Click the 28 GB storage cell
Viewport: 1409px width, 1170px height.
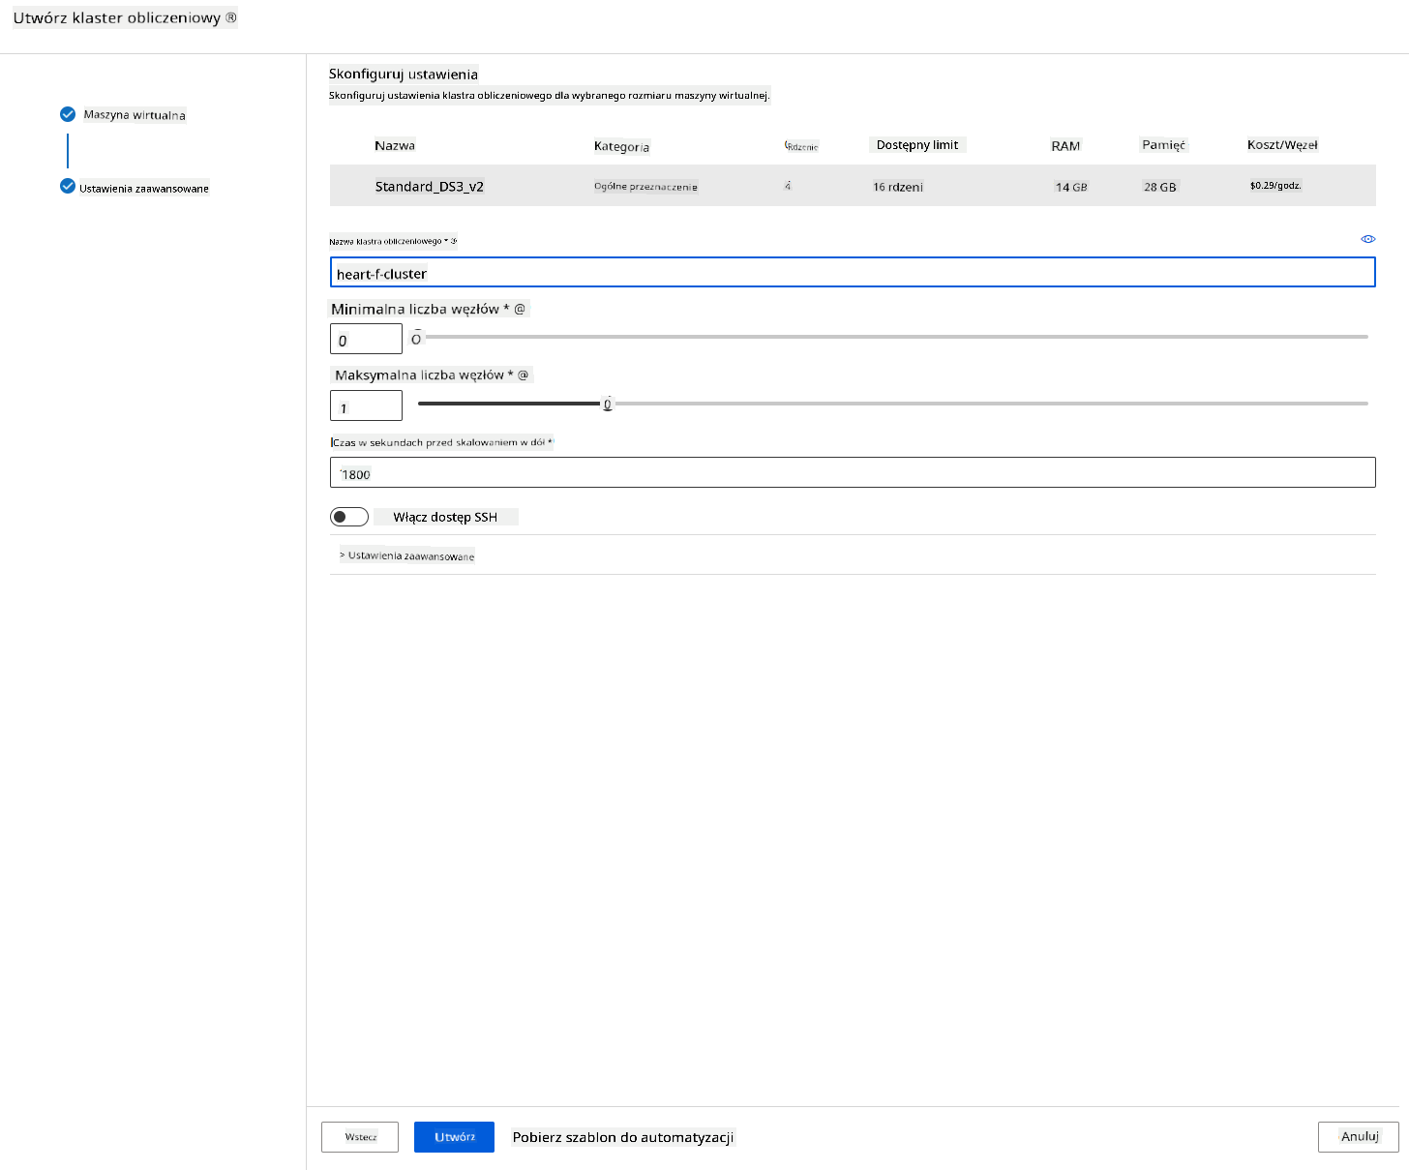[x=1160, y=187]
